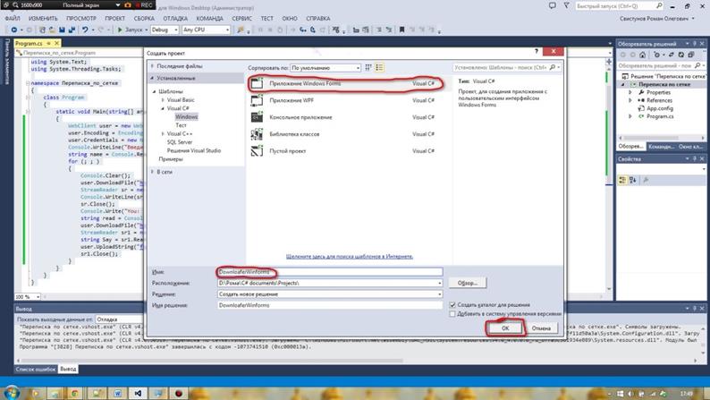Open the Решение 'Создать новое решение' dropdown
Image resolution: width=710 pixels, height=400 pixels.
coord(439,294)
